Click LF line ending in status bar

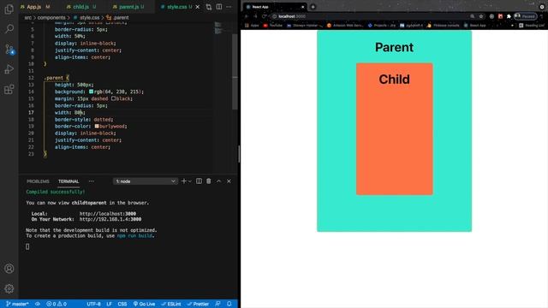(109, 304)
